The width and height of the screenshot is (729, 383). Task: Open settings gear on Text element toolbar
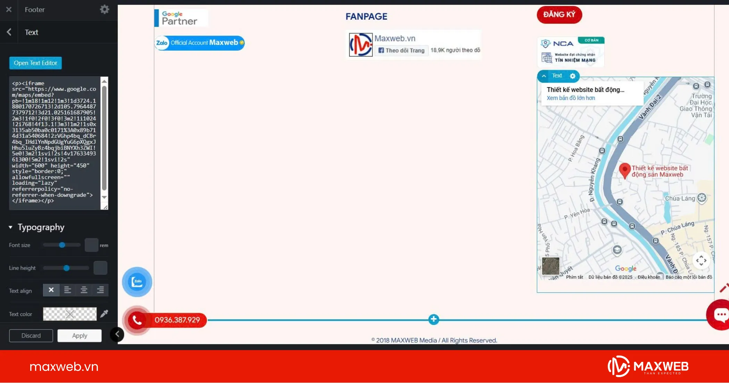click(573, 76)
